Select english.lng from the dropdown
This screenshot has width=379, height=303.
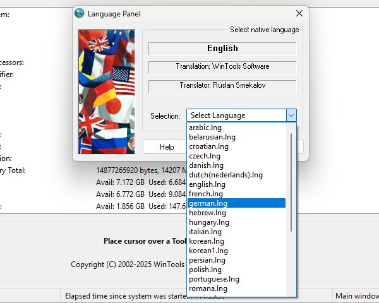point(207,184)
